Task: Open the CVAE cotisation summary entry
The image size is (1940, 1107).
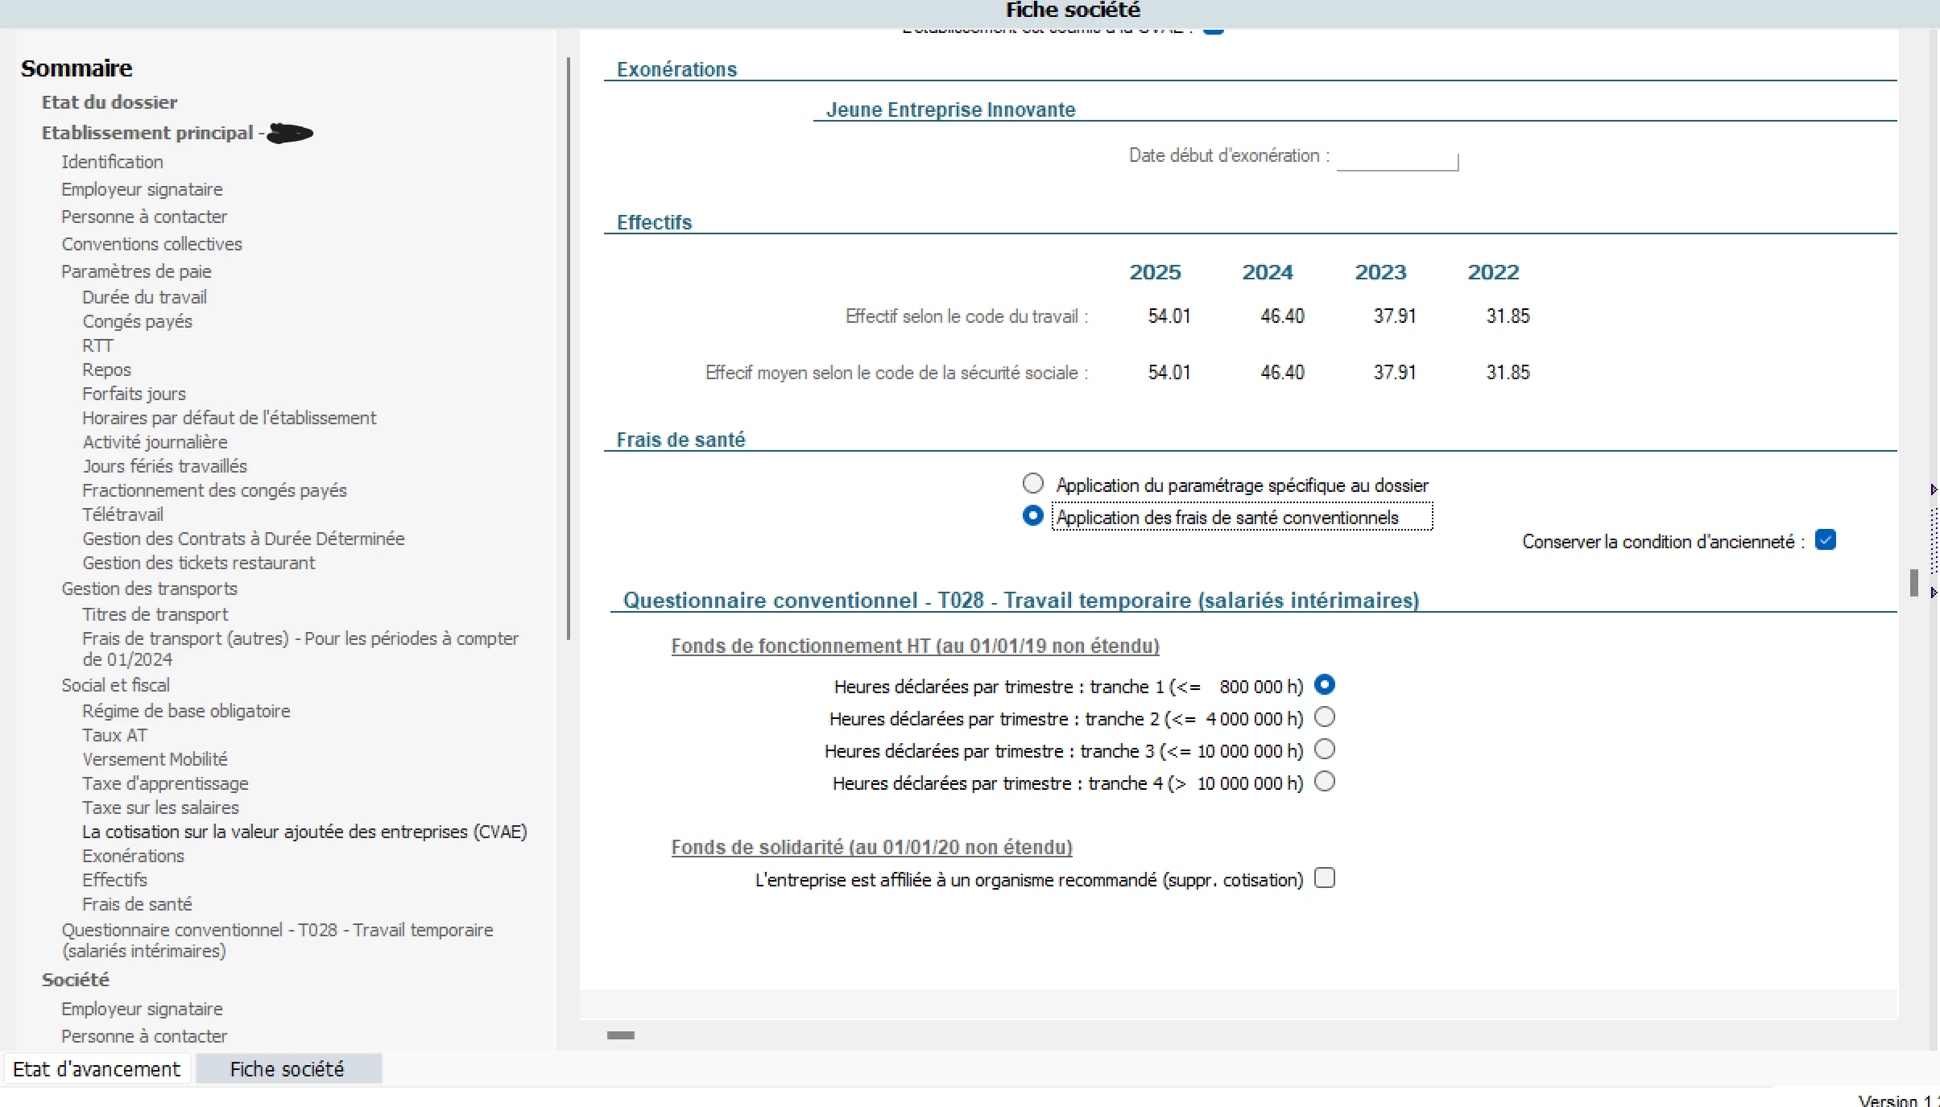Action: click(304, 832)
